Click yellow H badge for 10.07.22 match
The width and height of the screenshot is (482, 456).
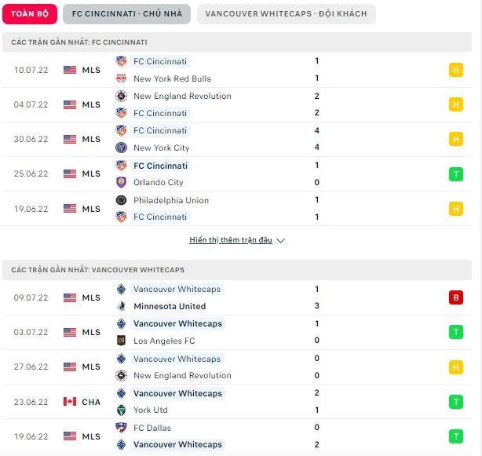tap(455, 70)
